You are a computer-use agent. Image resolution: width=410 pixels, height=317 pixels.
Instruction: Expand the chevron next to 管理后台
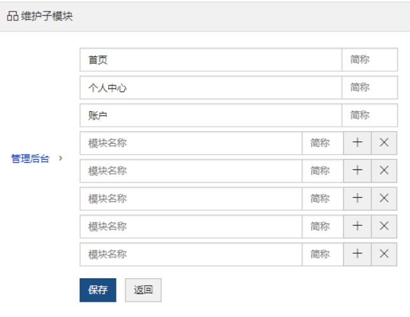60,158
